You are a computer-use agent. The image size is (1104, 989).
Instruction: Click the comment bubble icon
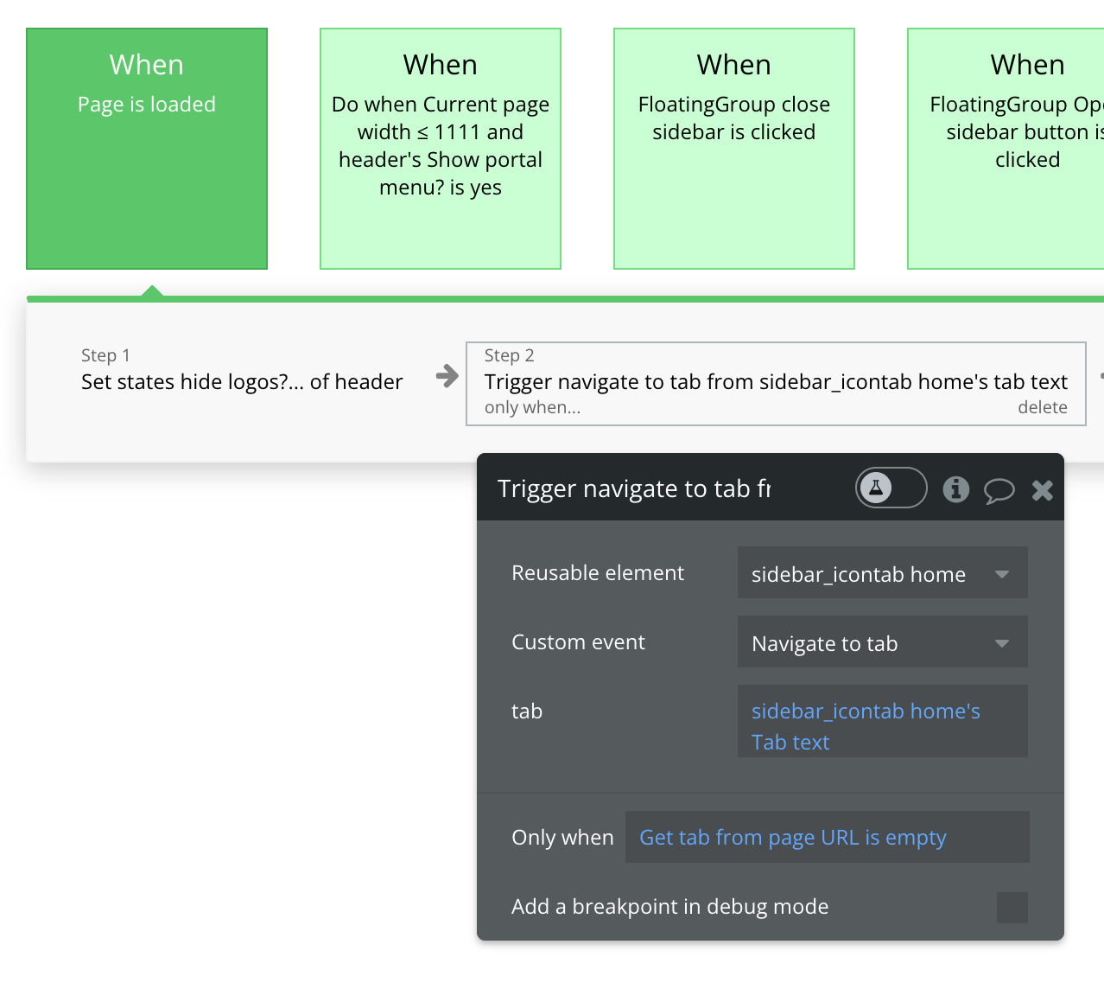[x=999, y=490]
